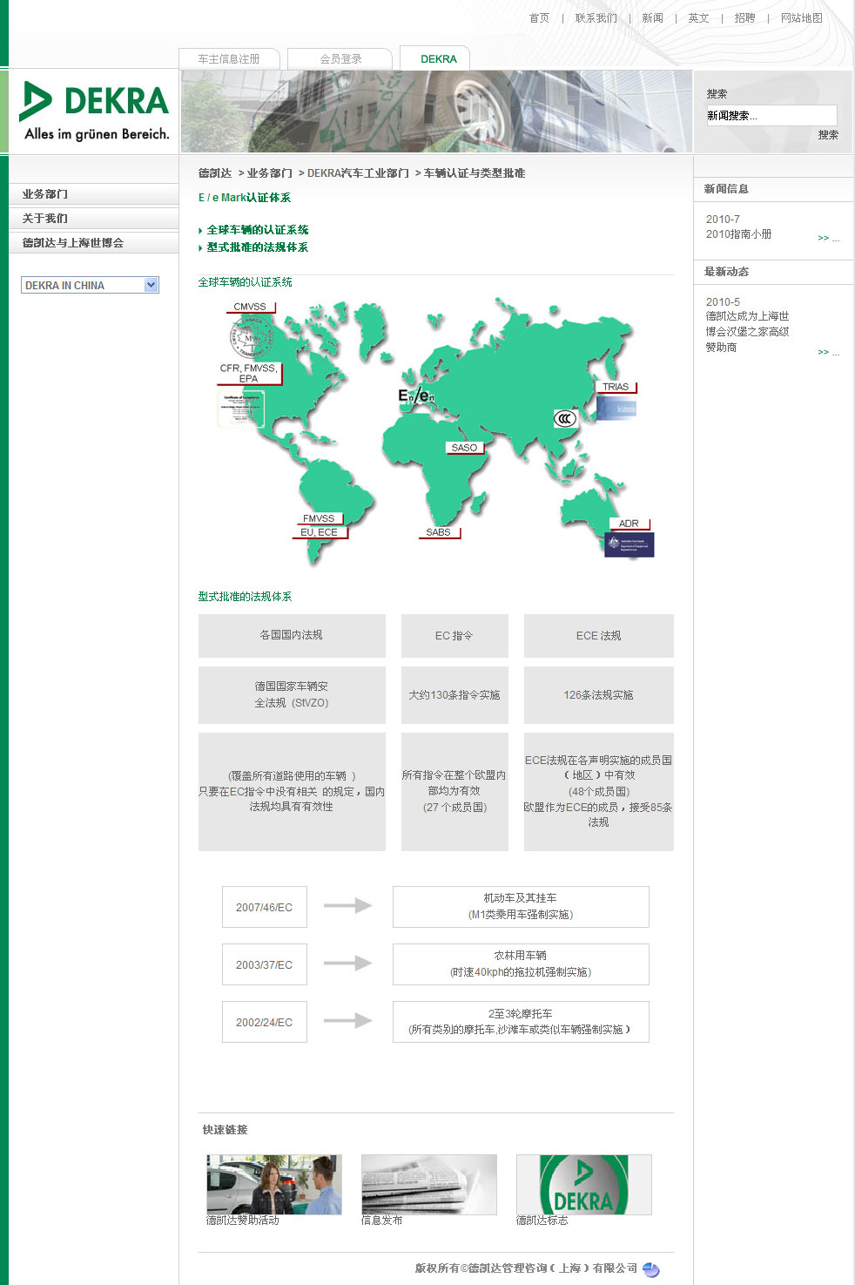This screenshot has height=1285, width=855.
Task: Click the Australian ADR emblem image
Action: 629,544
